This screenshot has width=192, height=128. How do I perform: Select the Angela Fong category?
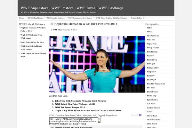(152, 44)
